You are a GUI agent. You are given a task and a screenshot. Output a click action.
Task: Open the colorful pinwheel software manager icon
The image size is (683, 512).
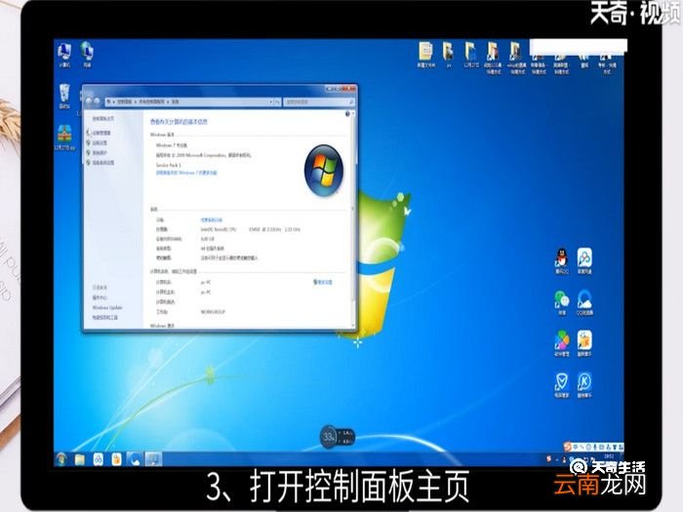click(561, 343)
